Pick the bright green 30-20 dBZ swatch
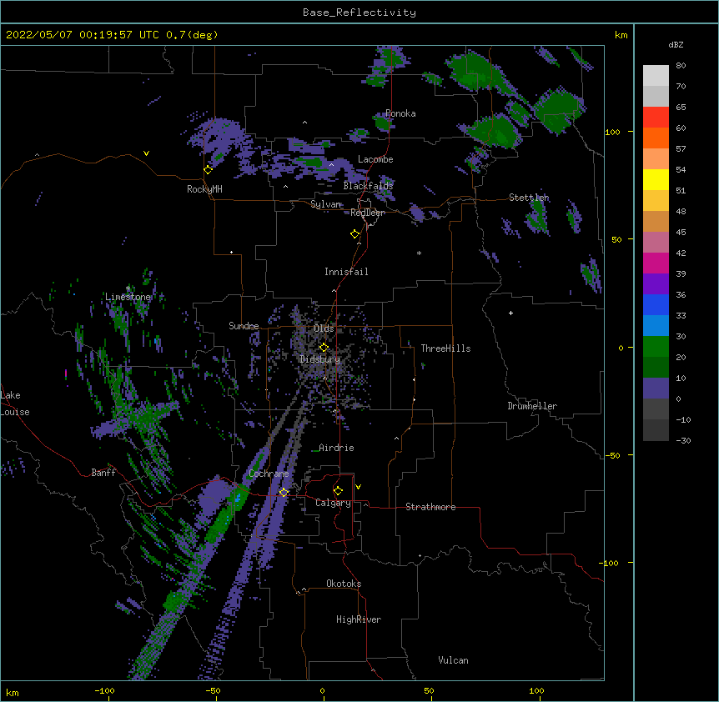Screen dimensions: 719x702 [656, 347]
